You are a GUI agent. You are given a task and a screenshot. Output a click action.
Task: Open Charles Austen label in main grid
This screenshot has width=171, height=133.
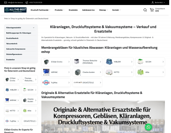[x=89, y=72]
